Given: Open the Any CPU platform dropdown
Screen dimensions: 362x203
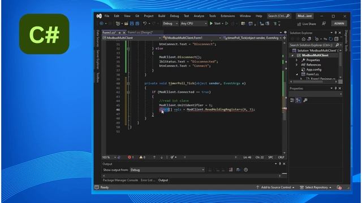Looking at the screenshot, I should 193,24.
